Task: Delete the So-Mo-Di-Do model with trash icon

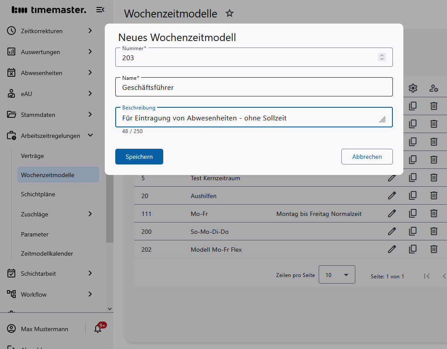Action: click(433, 231)
